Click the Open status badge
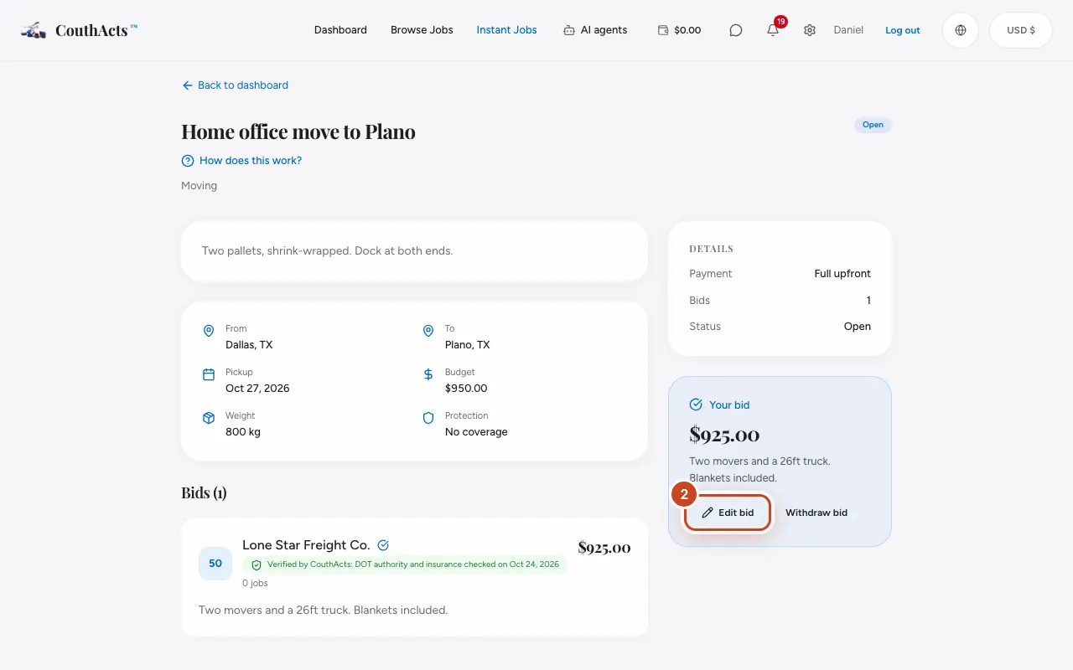1073x670 pixels. coord(873,125)
